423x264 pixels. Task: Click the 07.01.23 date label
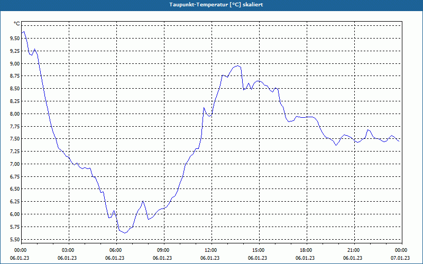(400, 258)
